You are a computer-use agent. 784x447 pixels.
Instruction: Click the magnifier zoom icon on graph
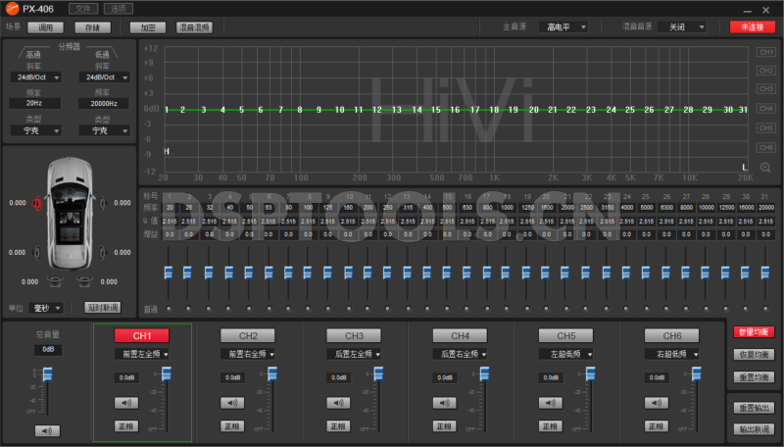pos(765,167)
